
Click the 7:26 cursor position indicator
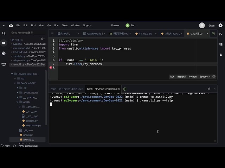click(172, 77)
